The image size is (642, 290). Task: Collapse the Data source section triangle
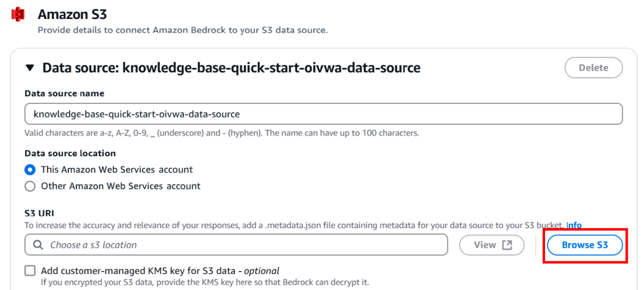coord(30,68)
